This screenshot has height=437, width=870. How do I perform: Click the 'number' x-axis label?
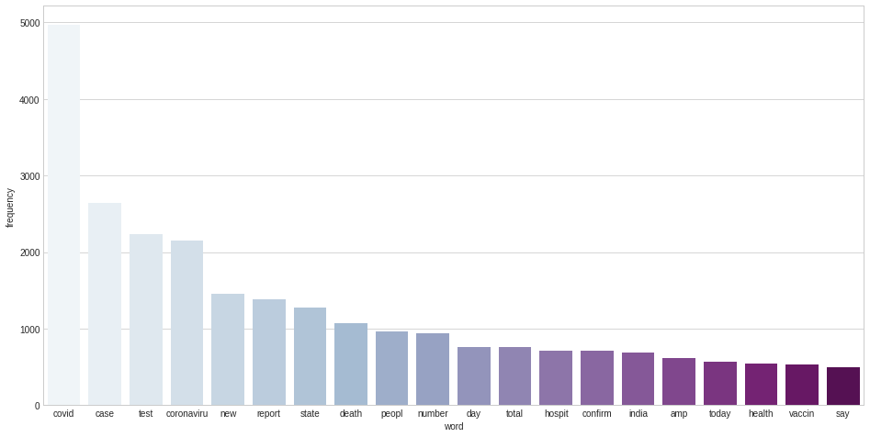point(433,414)
